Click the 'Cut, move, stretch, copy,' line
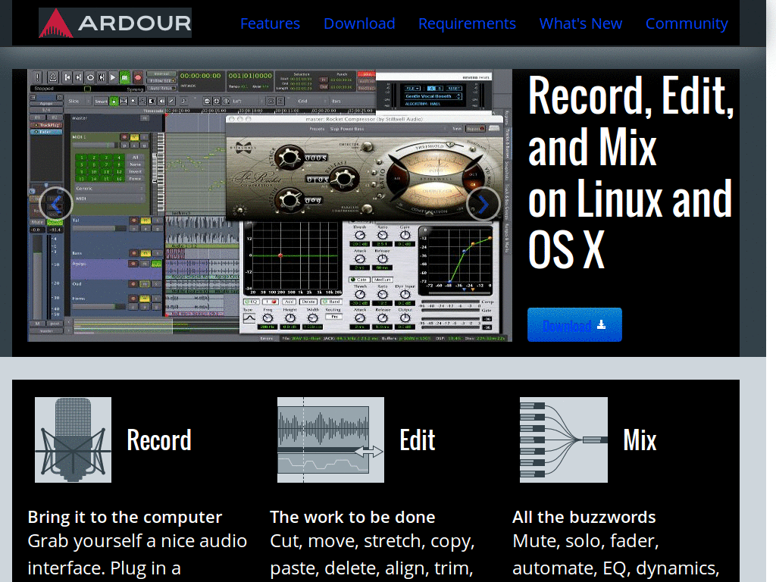Viewport: 776px width, 582px height. [x=372, y=541]
